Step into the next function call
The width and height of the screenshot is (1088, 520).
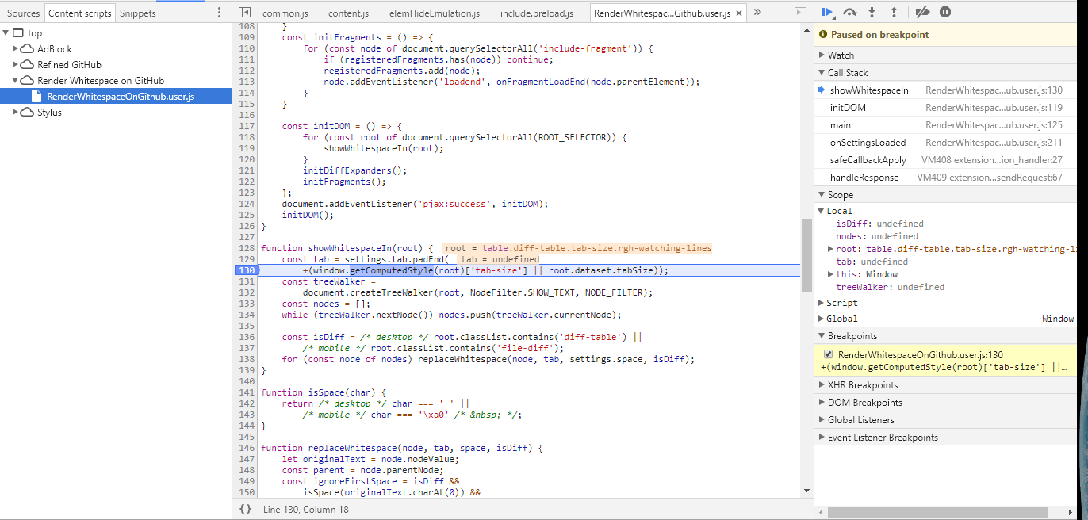click(872, 12)
